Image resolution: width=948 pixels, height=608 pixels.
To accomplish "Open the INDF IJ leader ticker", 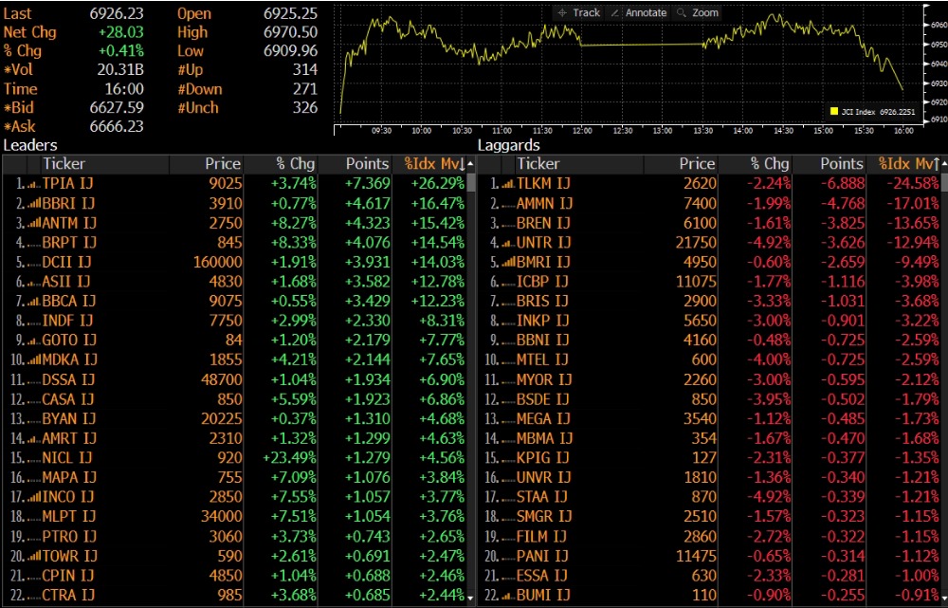I will 67,321.
